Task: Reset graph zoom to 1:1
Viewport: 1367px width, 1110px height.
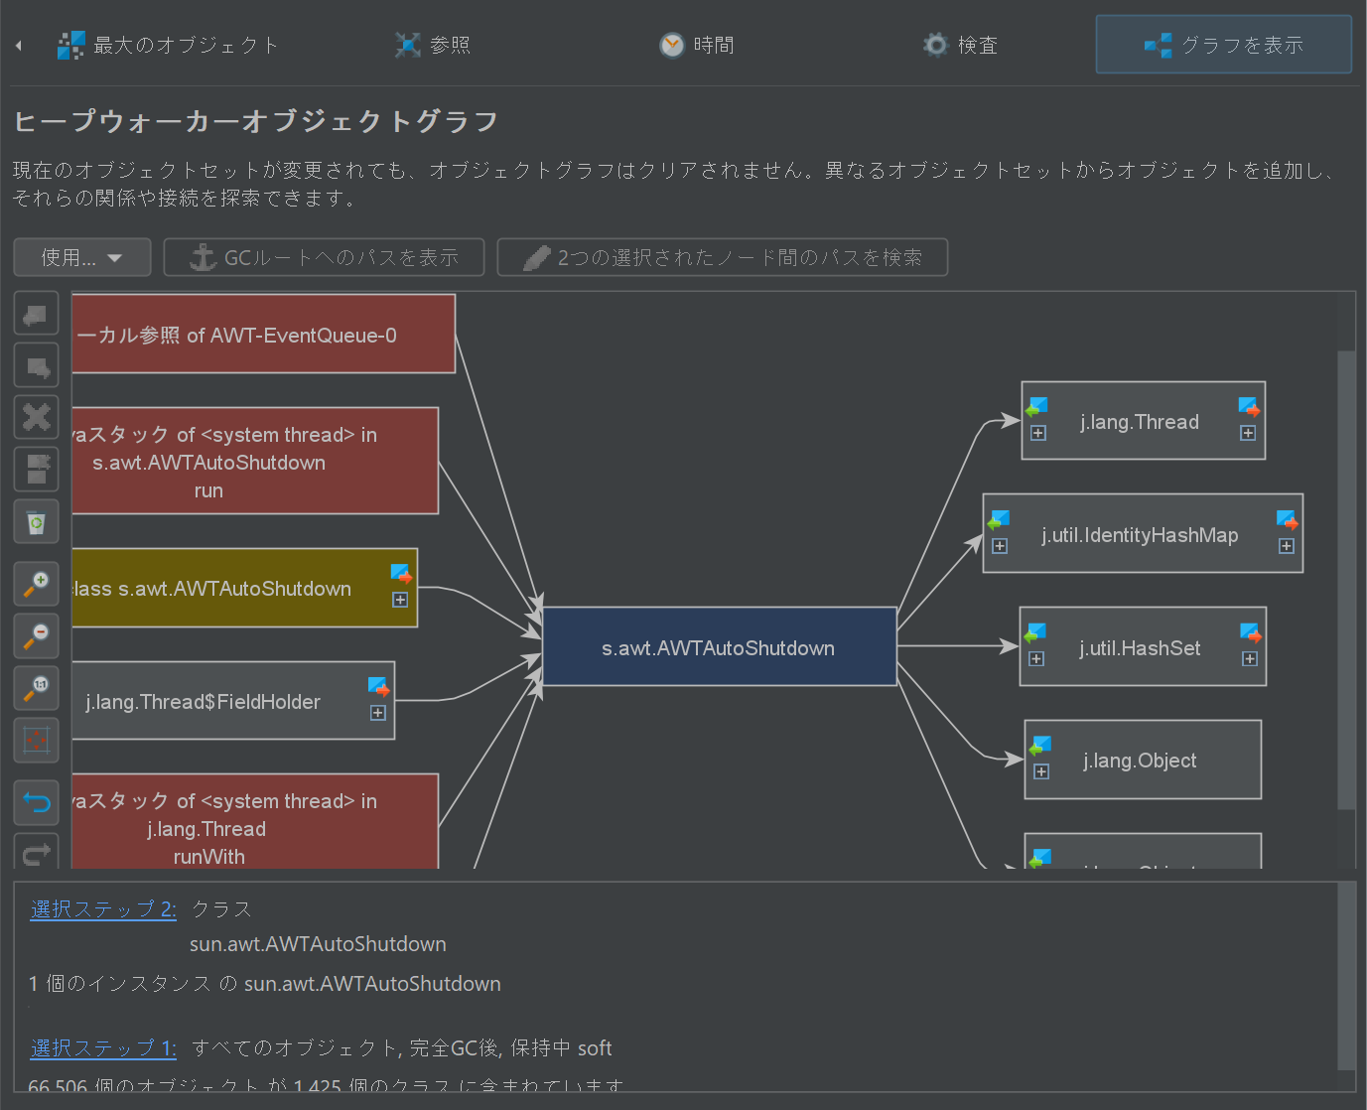Action: [x=37, y=687]
